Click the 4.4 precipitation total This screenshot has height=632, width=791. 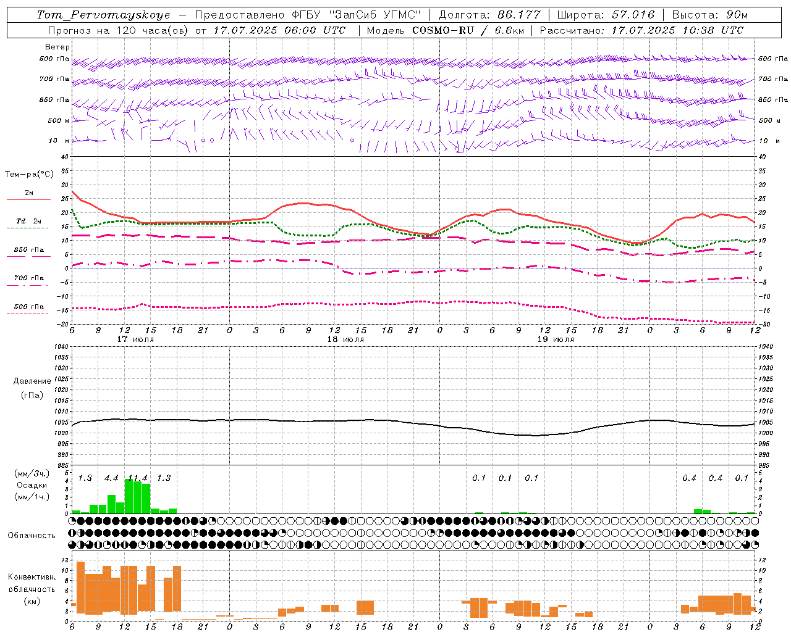click(x=111, y=478)
